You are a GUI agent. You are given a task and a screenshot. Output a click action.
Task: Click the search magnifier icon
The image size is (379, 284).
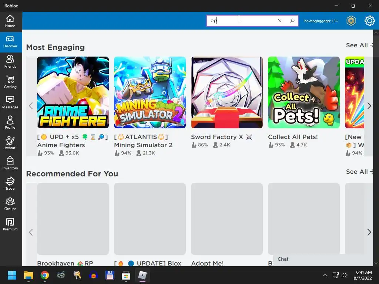click(x=292, y=21)
